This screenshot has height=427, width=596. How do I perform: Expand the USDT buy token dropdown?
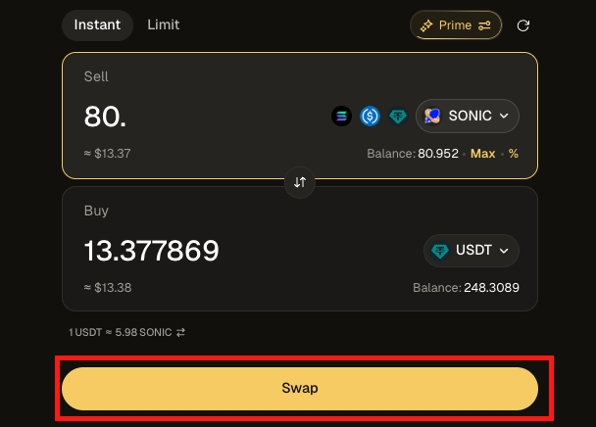click(472, 251)
